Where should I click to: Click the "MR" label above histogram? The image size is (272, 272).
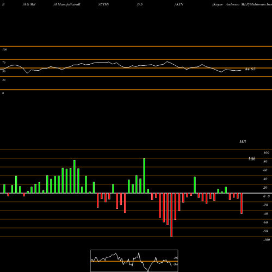pos(243,141)
